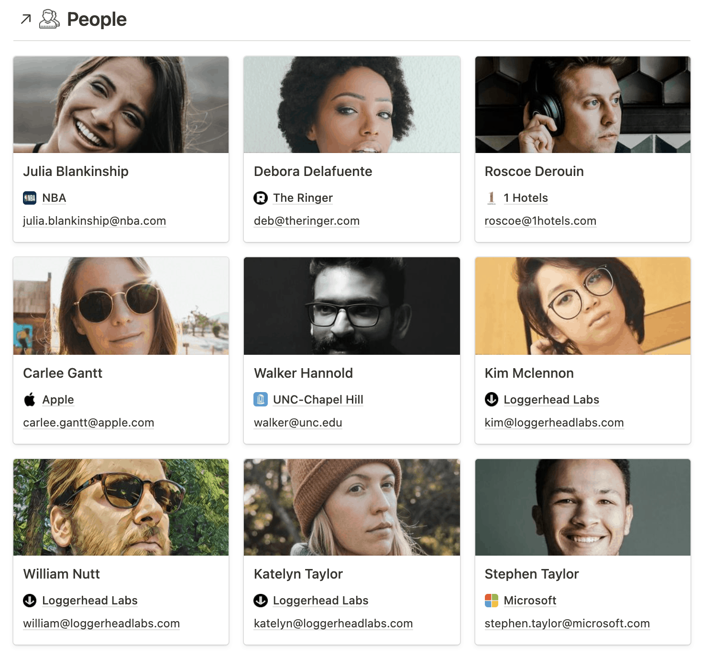Click the People database icon
This screenshot has height=657, width=701.
(49, 19)
